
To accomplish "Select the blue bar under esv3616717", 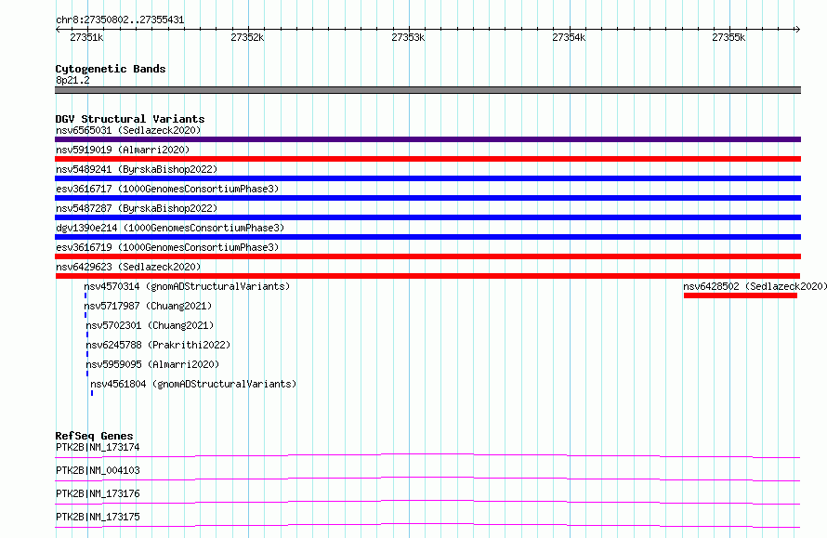I will [427, 198].
